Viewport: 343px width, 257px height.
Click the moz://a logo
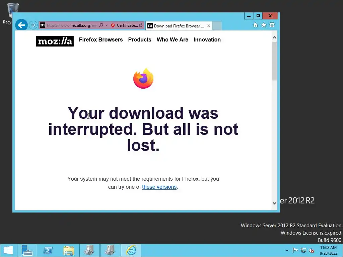(x=55, y=41)
